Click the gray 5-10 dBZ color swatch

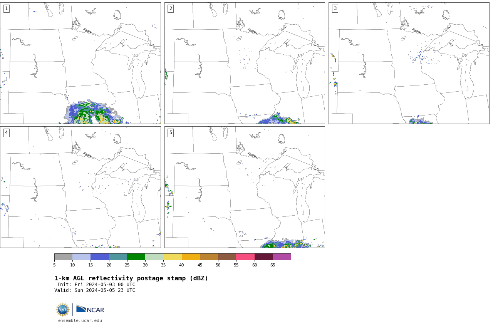pyautogui.click(x=63, y=257)
